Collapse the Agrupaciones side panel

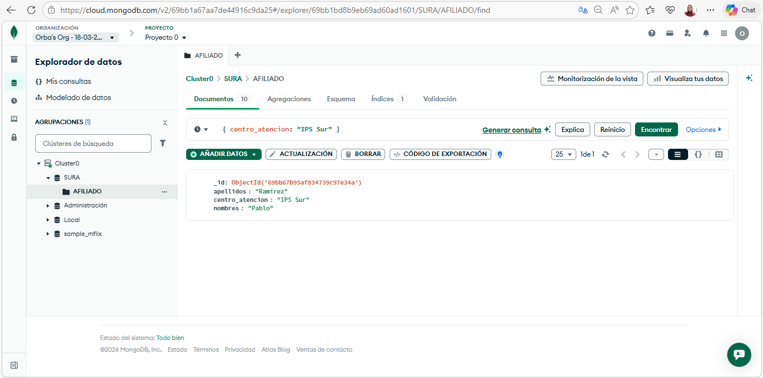[x=165, y=122]
